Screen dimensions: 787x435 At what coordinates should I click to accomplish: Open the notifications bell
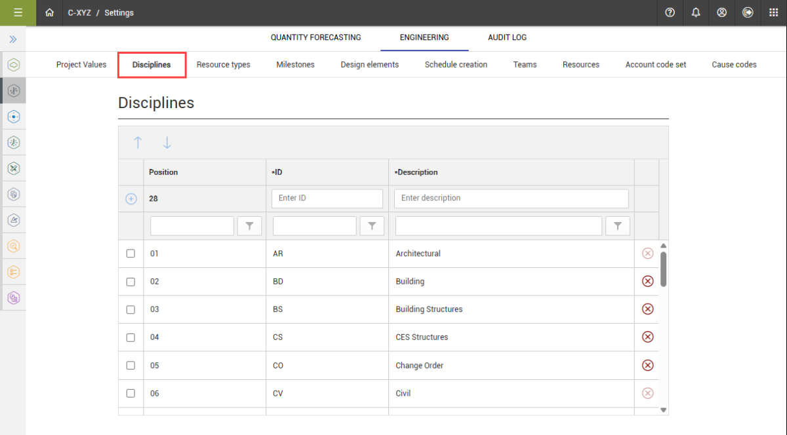(696, 12)
